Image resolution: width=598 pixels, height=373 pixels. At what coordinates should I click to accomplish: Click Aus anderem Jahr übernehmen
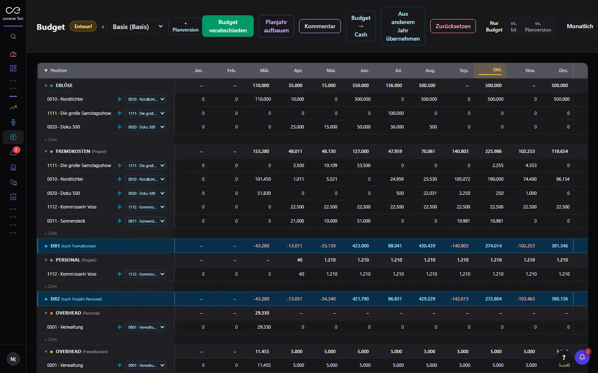403,26
